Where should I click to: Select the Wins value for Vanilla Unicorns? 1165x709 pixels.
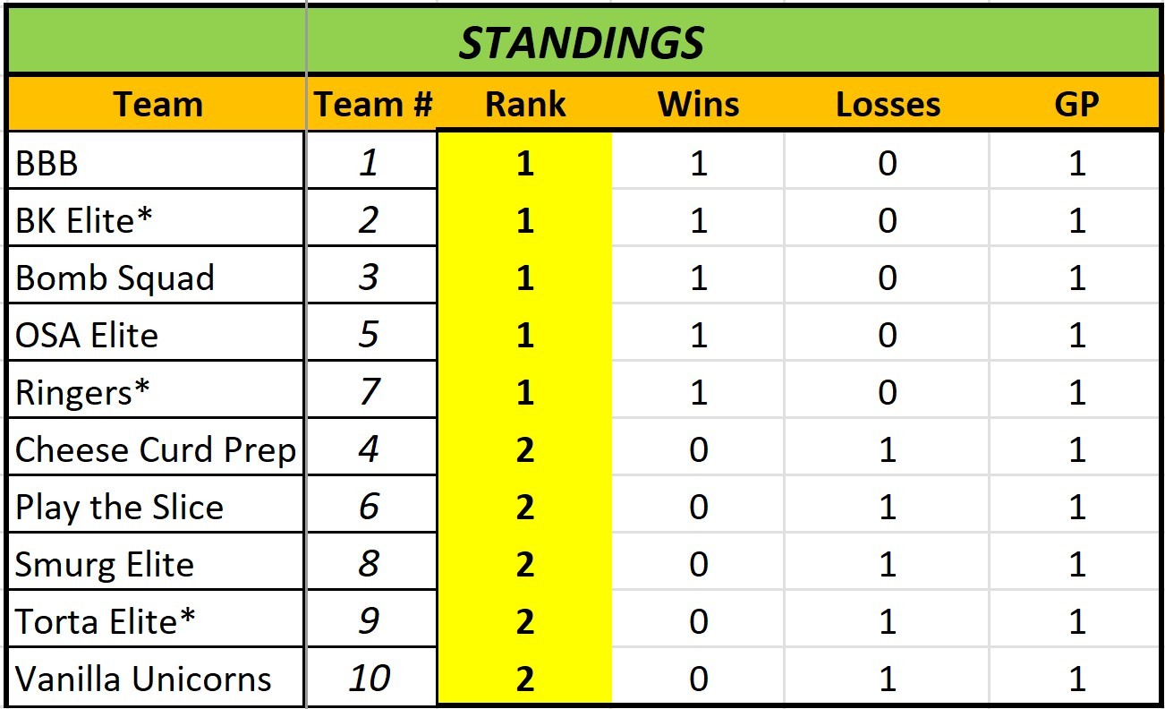click(x=698, y=679)
